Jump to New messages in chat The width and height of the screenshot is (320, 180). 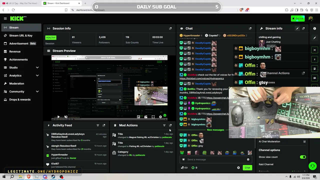[x=215, y=130]
